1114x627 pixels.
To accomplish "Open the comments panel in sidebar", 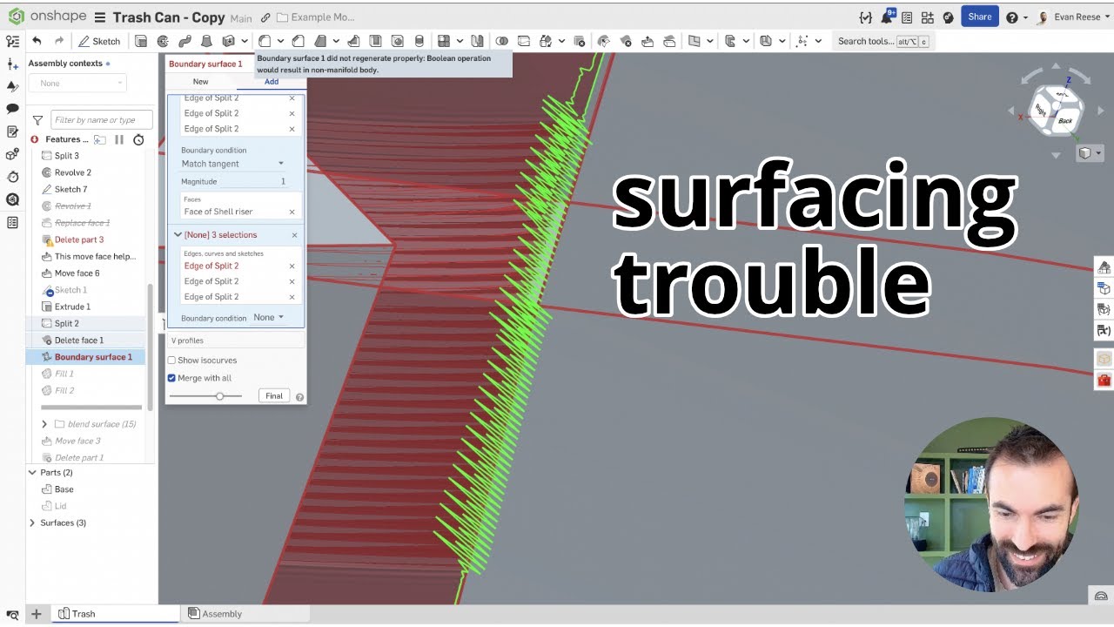I will [12, 109].
